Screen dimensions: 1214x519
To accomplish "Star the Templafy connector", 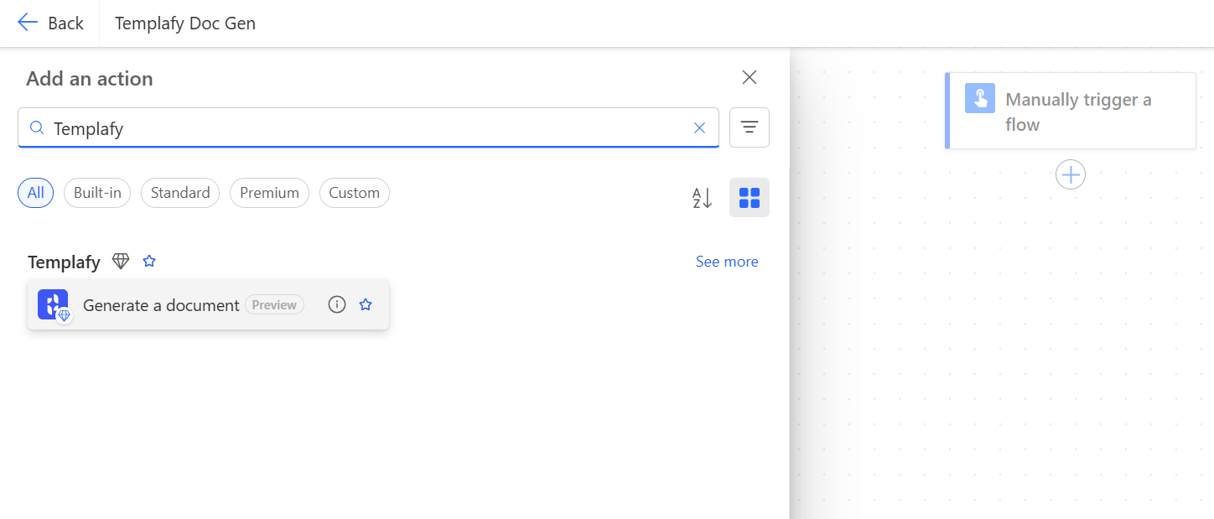I will tap(149, 261).
